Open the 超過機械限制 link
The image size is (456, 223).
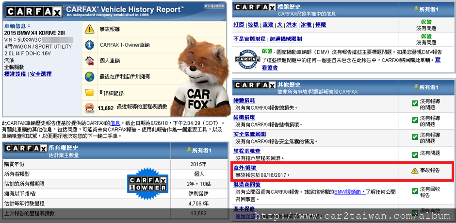[x=286, y=39]
